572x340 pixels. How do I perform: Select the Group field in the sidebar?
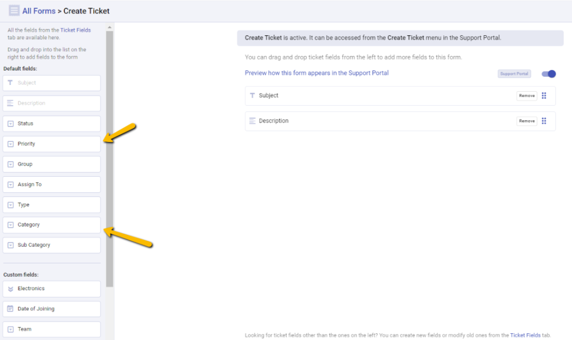point(51,163)
